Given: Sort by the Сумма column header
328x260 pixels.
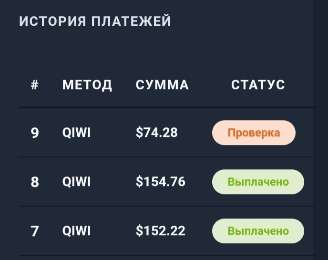Looking at the screenshot, I should pos(162,85).
